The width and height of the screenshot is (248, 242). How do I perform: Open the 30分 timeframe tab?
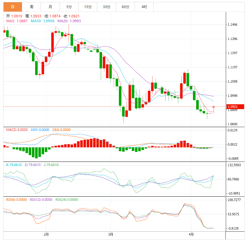[x=107, y=7]
